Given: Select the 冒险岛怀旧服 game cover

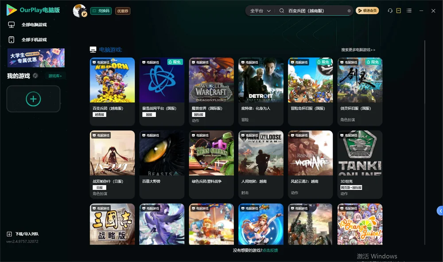Looking at the screenshot, I should coord(311,80).
